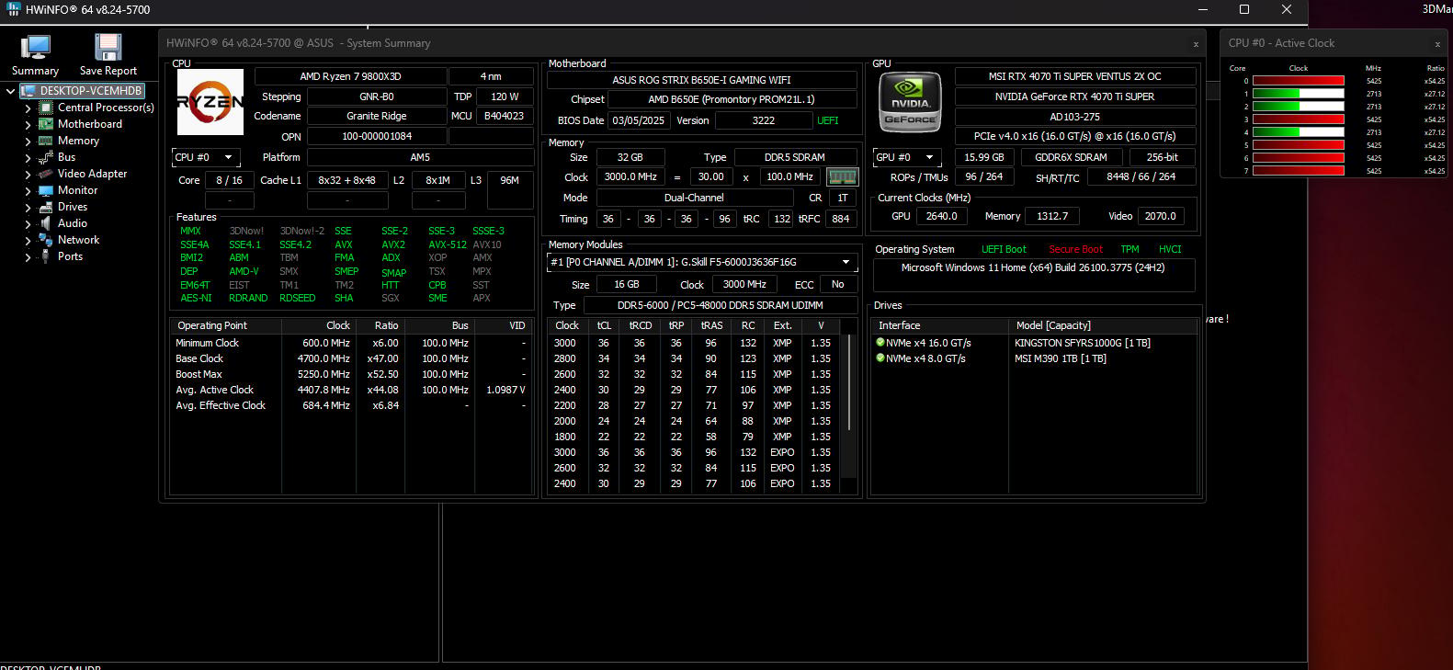
Task: Open the GPU #0 selector dropdown
Action: pos(907,157)
